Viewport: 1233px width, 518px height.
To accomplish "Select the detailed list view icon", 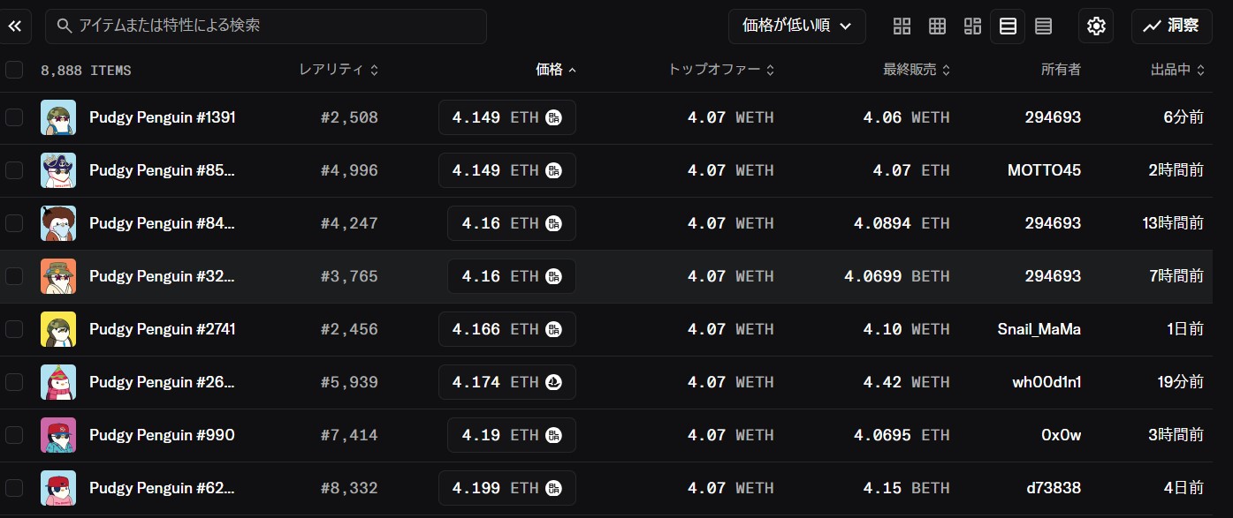I will 1008,26.
